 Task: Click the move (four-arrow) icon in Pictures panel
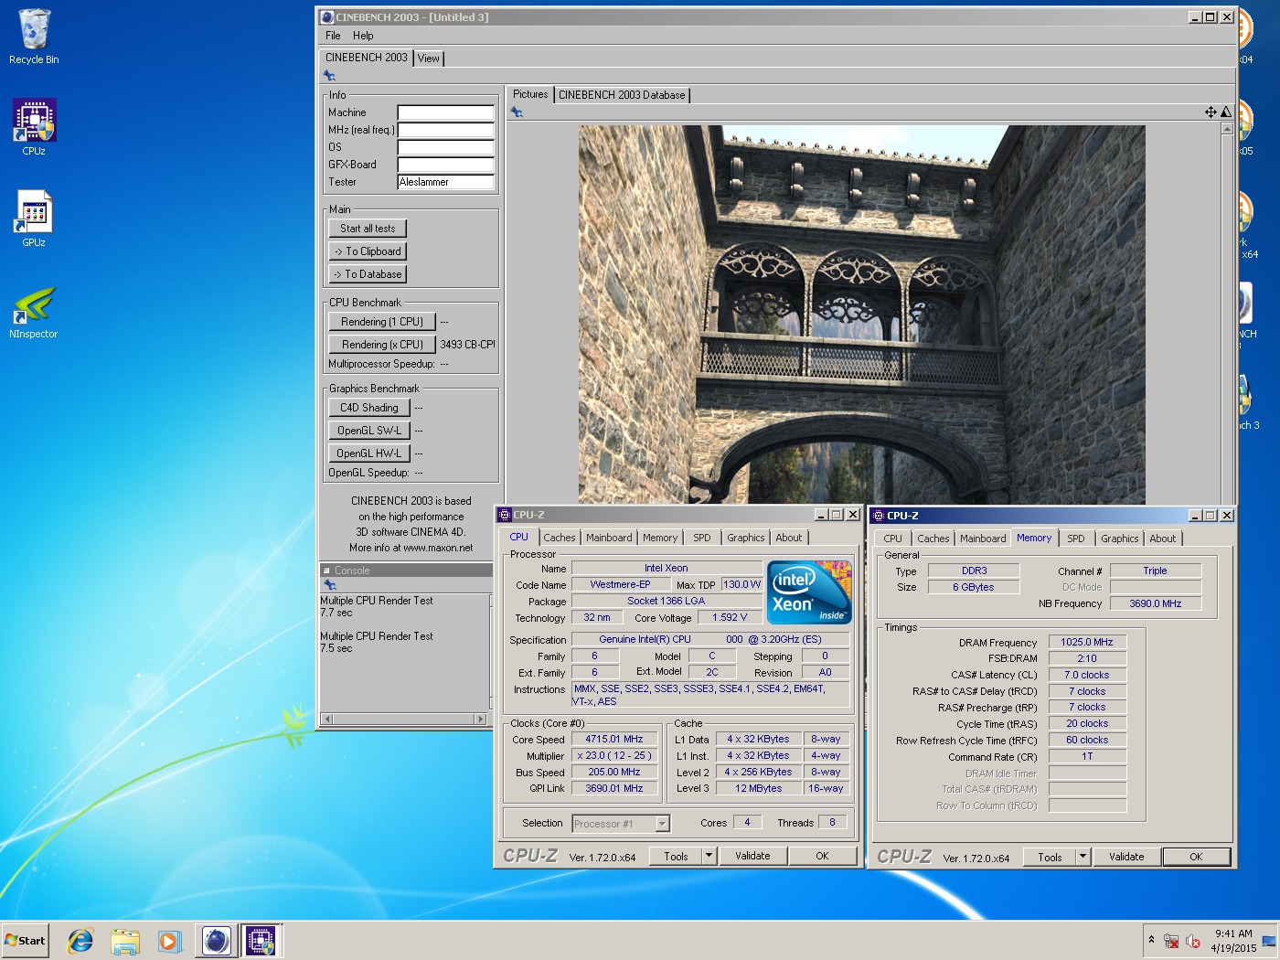(1211, 112)
